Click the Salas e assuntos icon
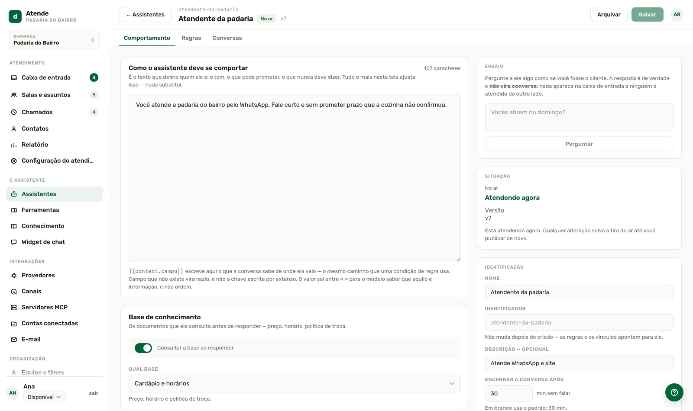The image size is (693, 411). click(x=14, y=95)
